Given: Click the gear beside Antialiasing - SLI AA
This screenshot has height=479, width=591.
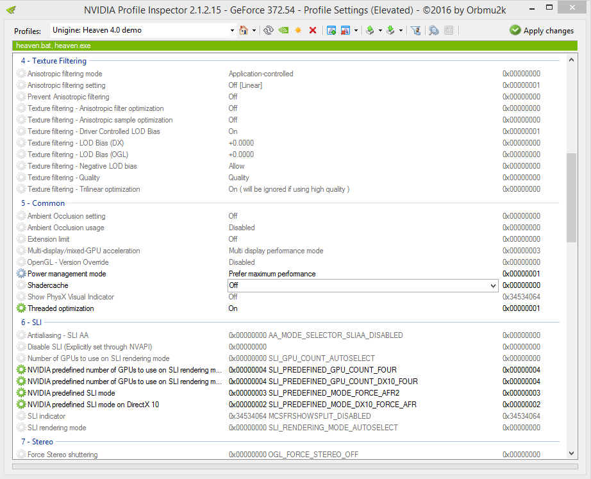Looking at the screenshot, I should (x=21, y=335).
